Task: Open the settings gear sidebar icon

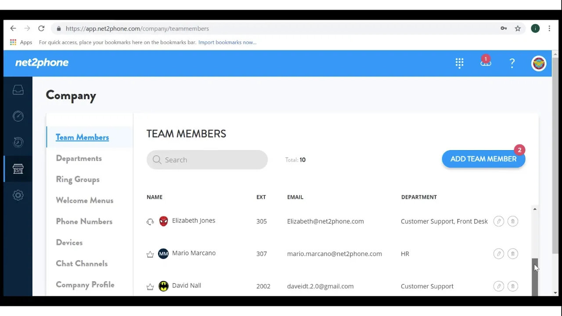Action: 18,195
